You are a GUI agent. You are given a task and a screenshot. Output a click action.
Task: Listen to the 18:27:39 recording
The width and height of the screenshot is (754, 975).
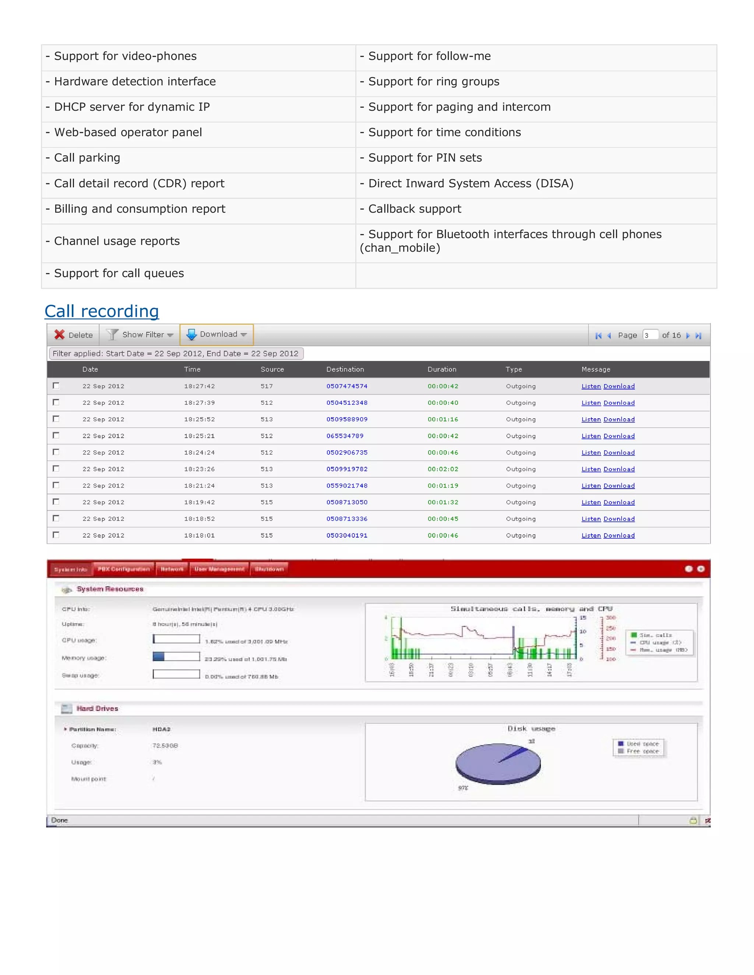(591, 403)
